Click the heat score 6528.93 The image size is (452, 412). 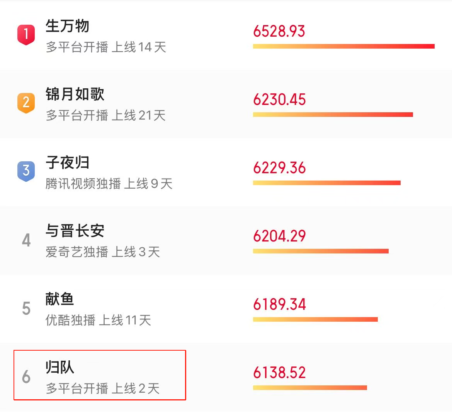tap(279, 31)
